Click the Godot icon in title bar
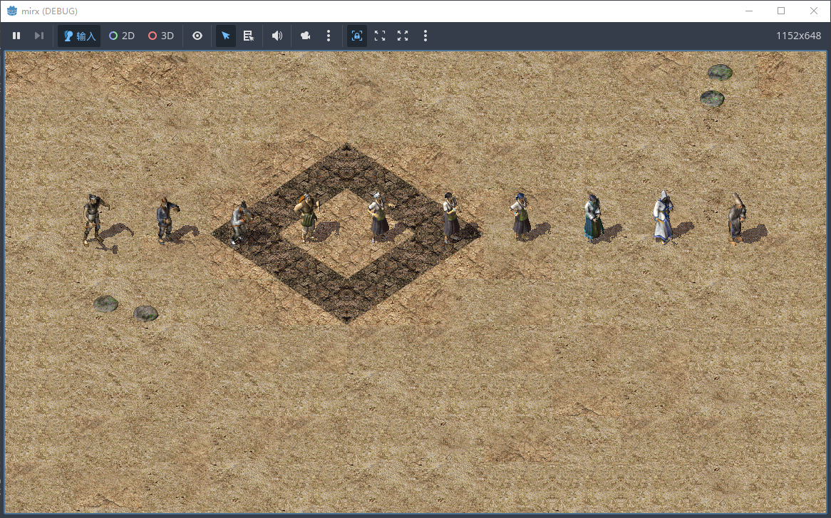 (12, 11)
